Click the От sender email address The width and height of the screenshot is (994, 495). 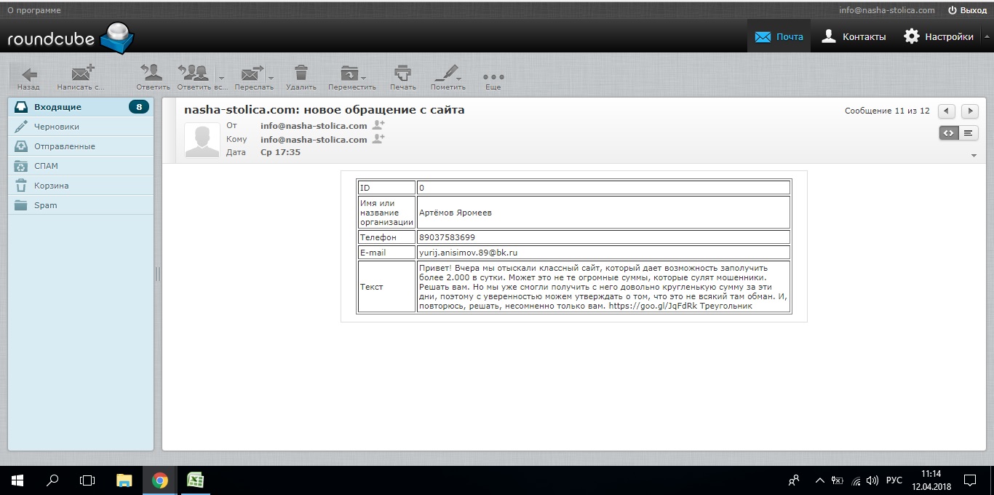[x=314, y=126]
